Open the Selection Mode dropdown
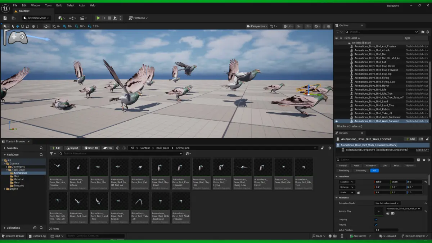Screen dimensions: 432x243 36,18
